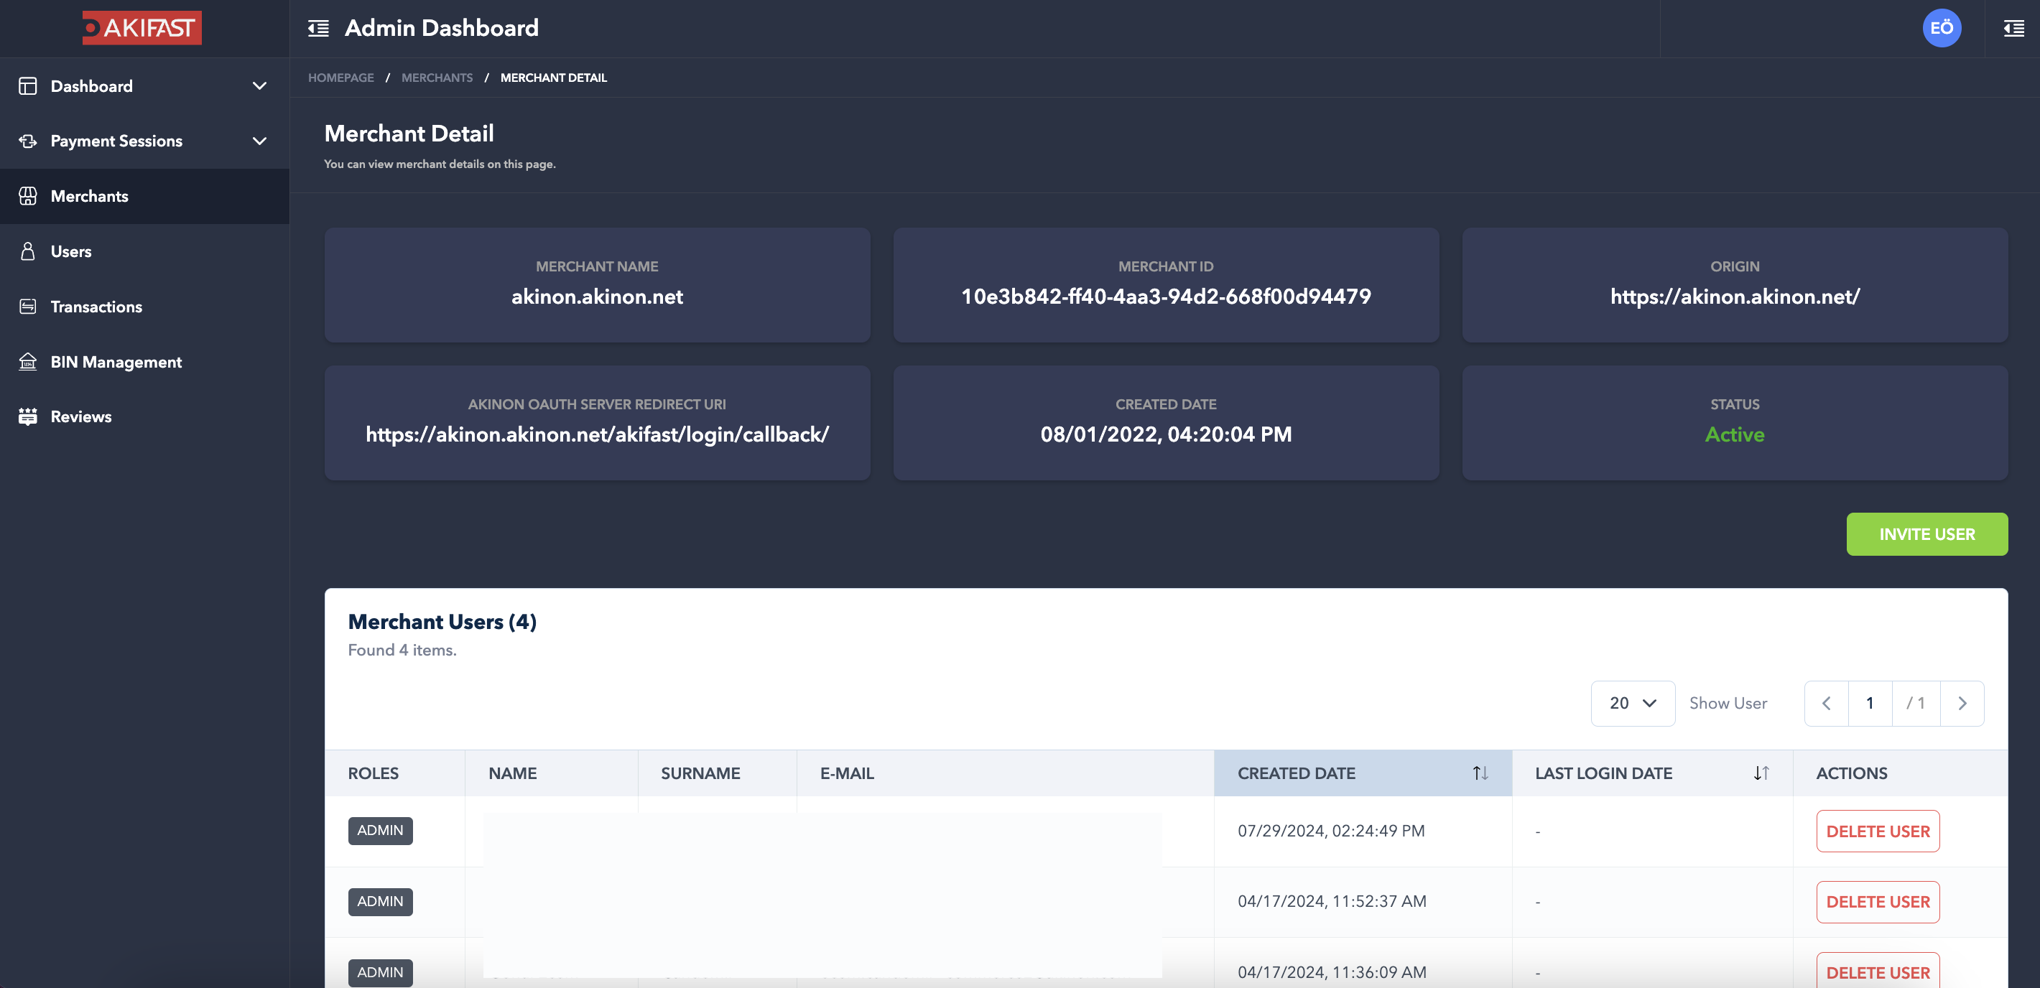
Task: Click the page number input field
Action: 1869,703
